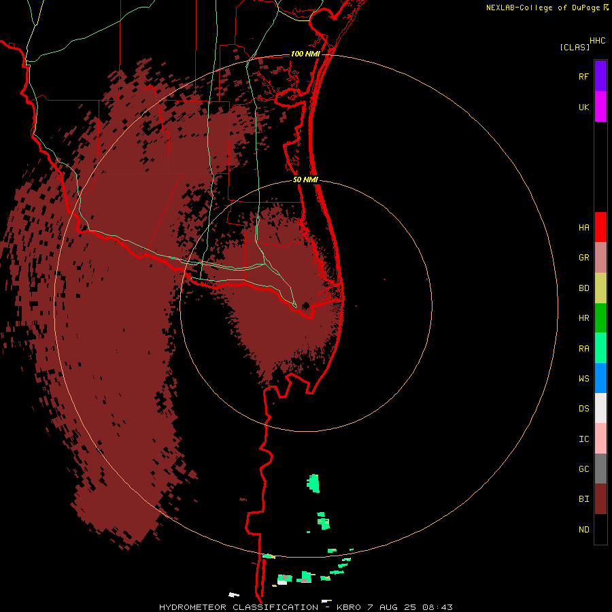
Task: Click the HR dark green legend swatch
Action: 600,318
